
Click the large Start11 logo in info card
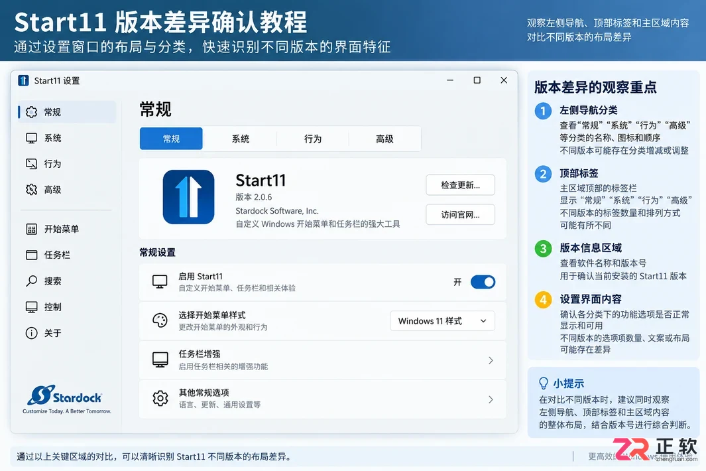click(x=189, y=197)
